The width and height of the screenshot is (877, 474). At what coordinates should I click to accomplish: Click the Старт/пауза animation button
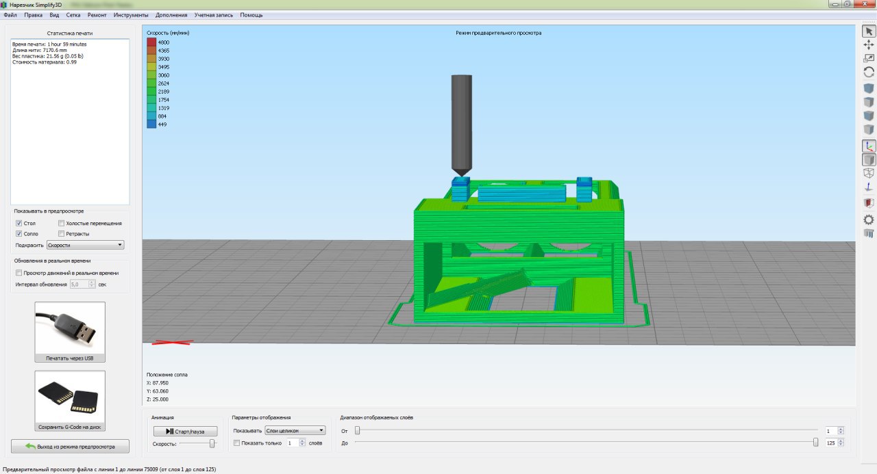click(185, 432)
